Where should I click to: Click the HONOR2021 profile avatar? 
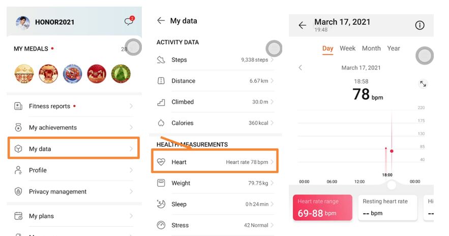coord(23,23)
